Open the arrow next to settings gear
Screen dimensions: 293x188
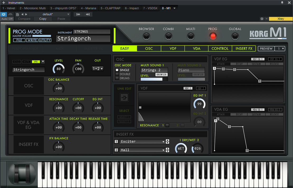point(266,19)
